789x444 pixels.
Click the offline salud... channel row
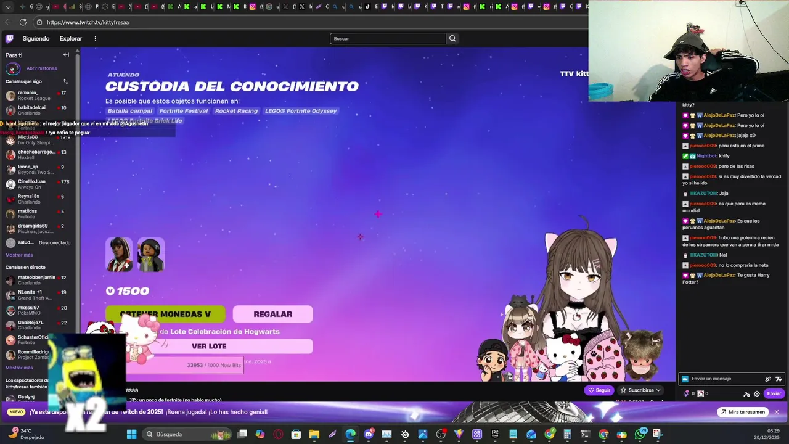tap(37, 242)
